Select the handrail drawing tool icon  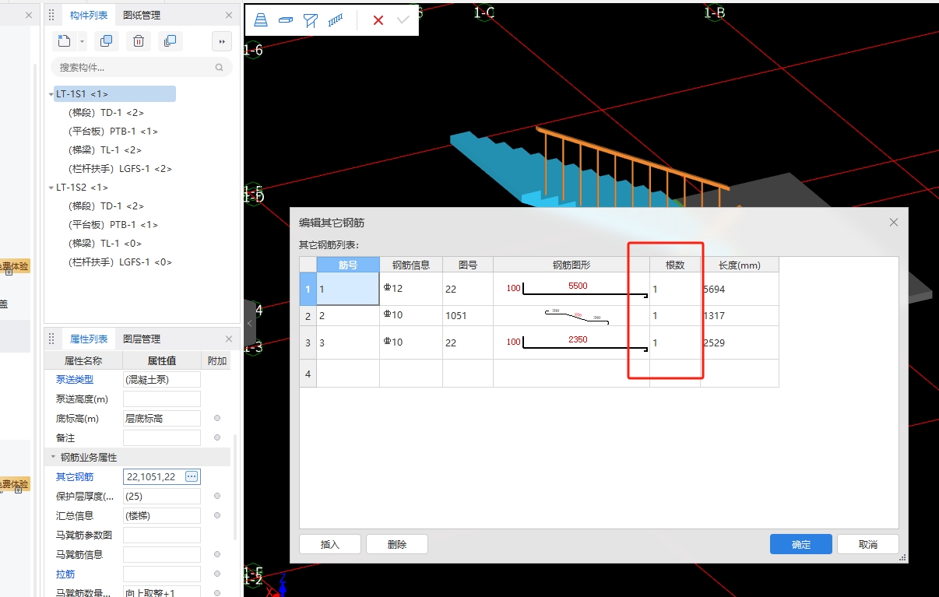click(336, 20)
